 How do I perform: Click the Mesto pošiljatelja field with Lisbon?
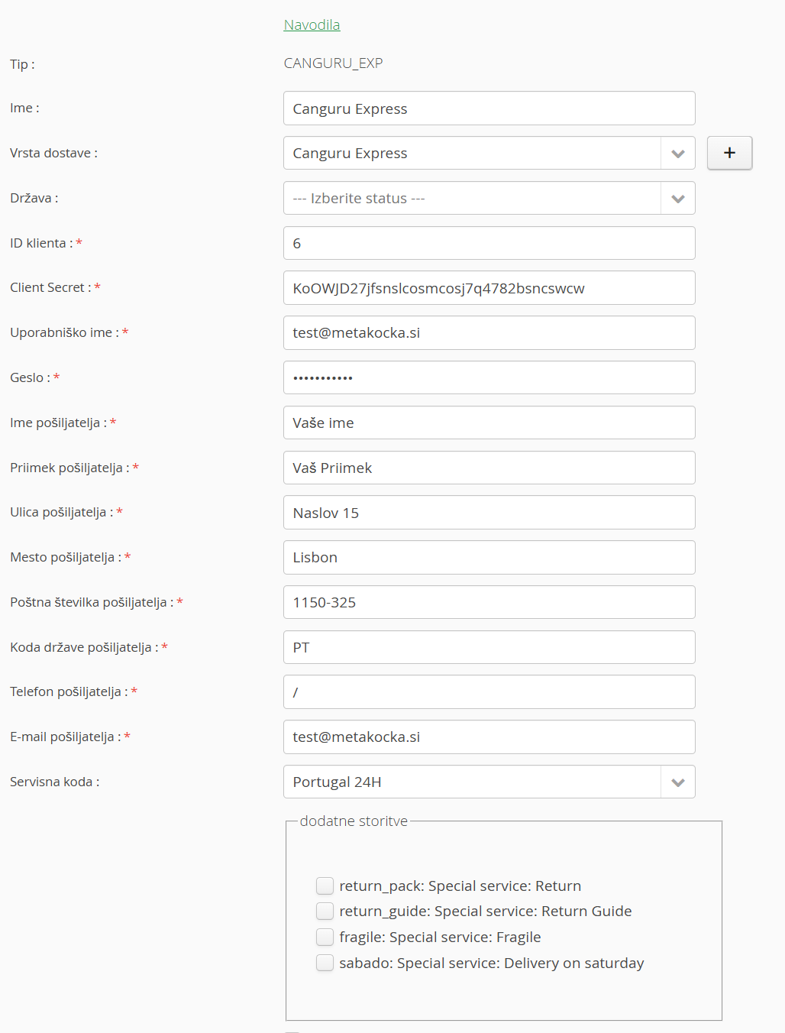click(x=489, y=558)
